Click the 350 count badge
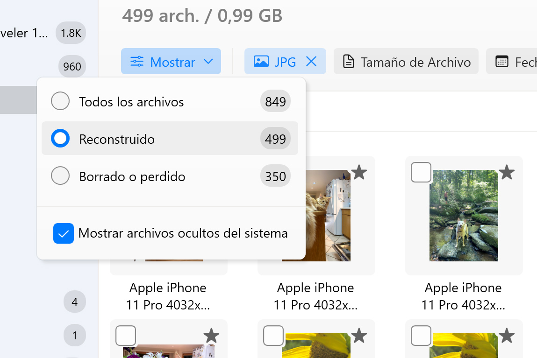Viewport: 537px width, 358px height. pyautogui.click(x=275, y=176)
